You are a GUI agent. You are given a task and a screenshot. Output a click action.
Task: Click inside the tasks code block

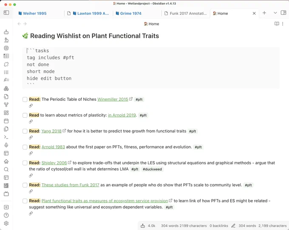(151, 68)
